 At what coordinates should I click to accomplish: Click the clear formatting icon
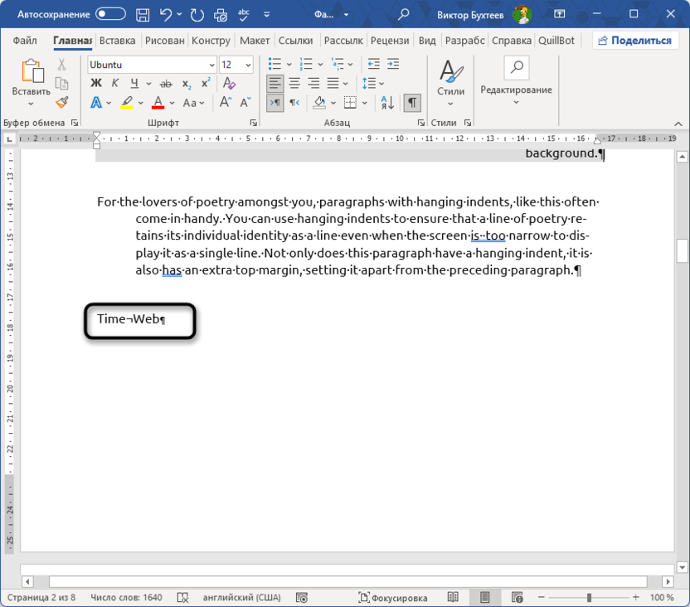230,83
